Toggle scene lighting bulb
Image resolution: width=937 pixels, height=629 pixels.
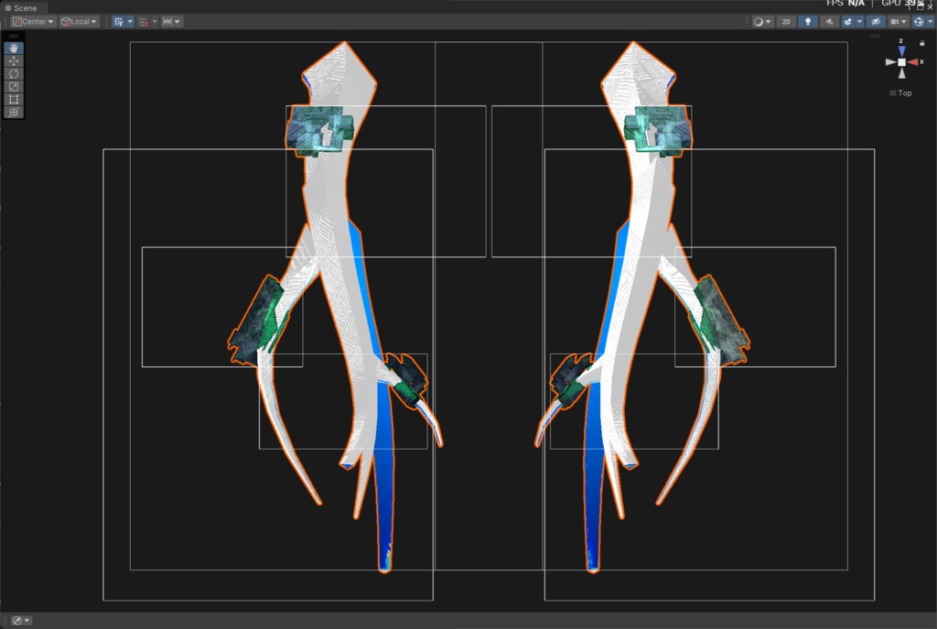tap(808, 22)
